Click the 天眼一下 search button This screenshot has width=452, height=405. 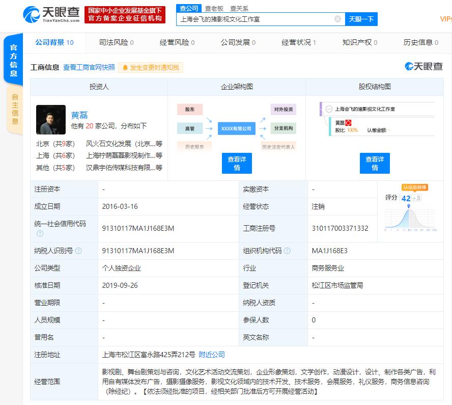[x=361, y=19]
